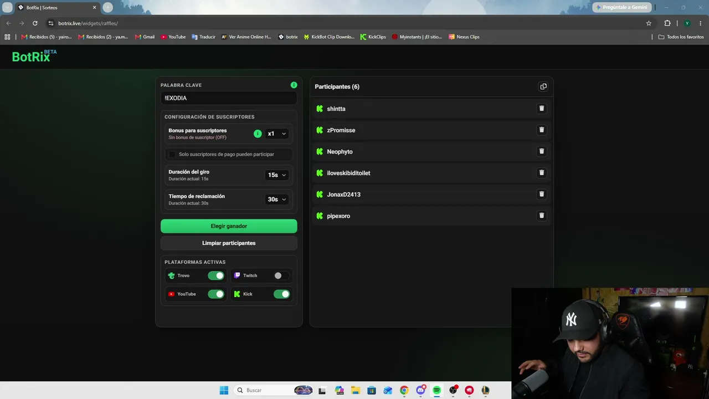Open Google Chrome from the taskbar
Image resolution: width=709 pixels, height=399 pixels.
pyautogui.click(x=404, y=390)
